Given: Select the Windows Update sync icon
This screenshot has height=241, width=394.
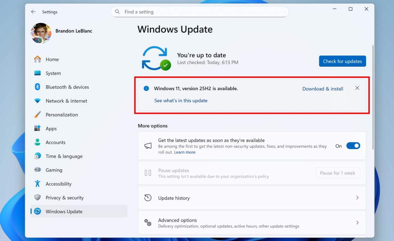Looking at the screenshot, I should (38, 211).
